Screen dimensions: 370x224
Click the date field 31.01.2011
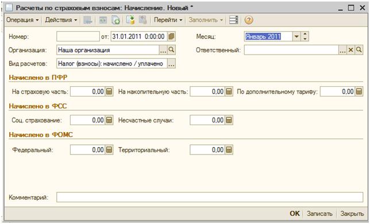(x=139, y=36)
